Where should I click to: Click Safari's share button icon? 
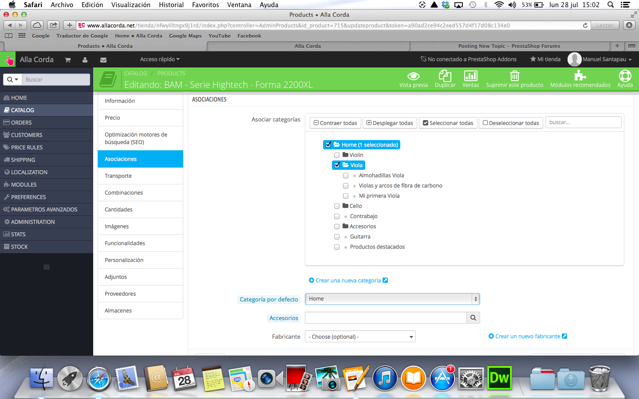[54, 25]
